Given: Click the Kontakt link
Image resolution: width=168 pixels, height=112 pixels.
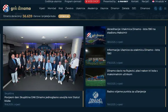Looking at the screenshot, I should pyautogui.click(x=135, y=1).
